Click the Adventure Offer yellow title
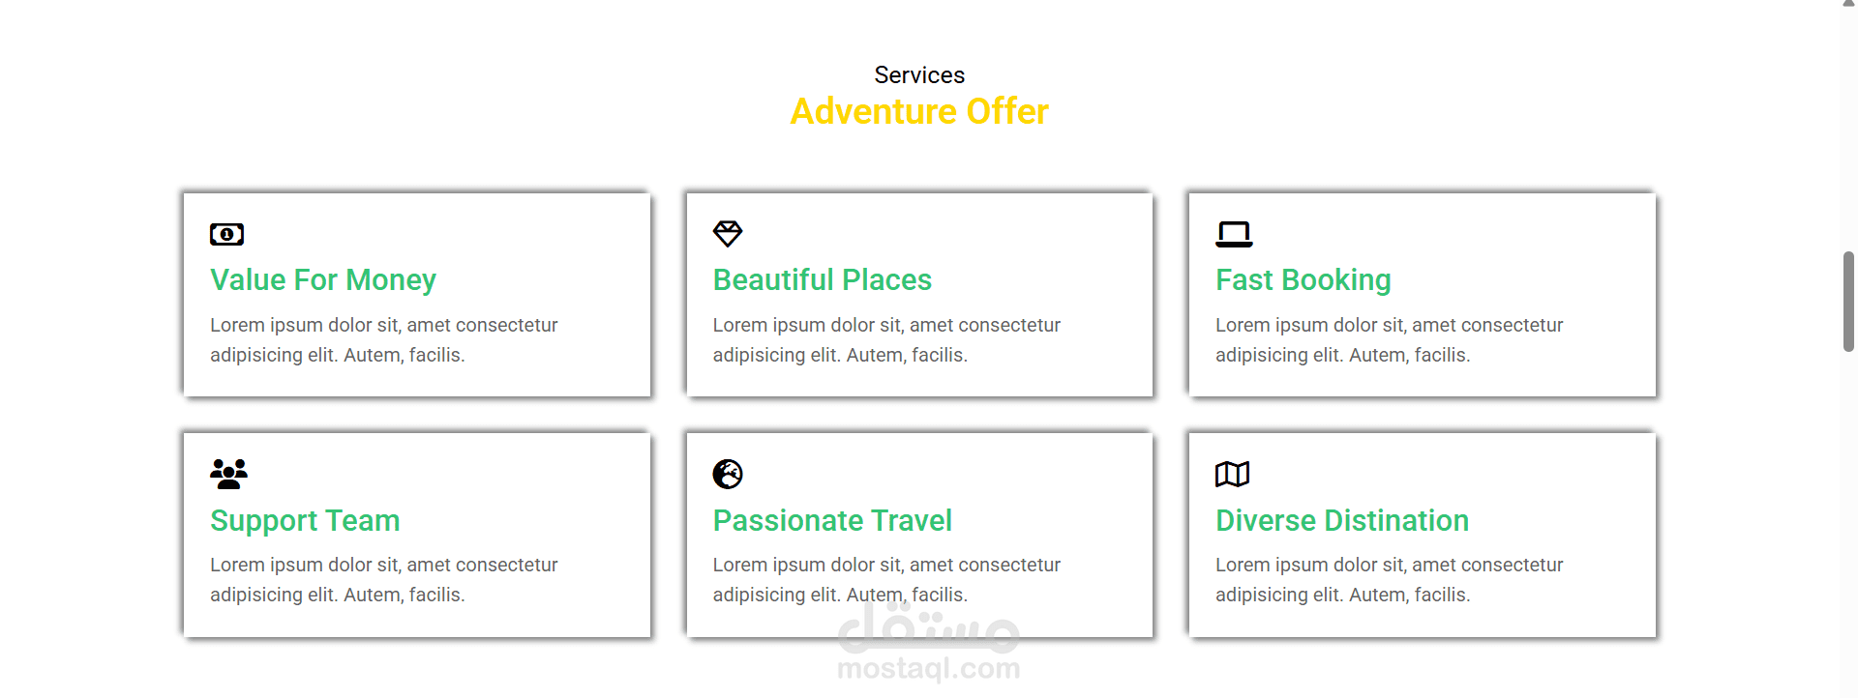Screen dimensions: 1858x698 (919, 112)
